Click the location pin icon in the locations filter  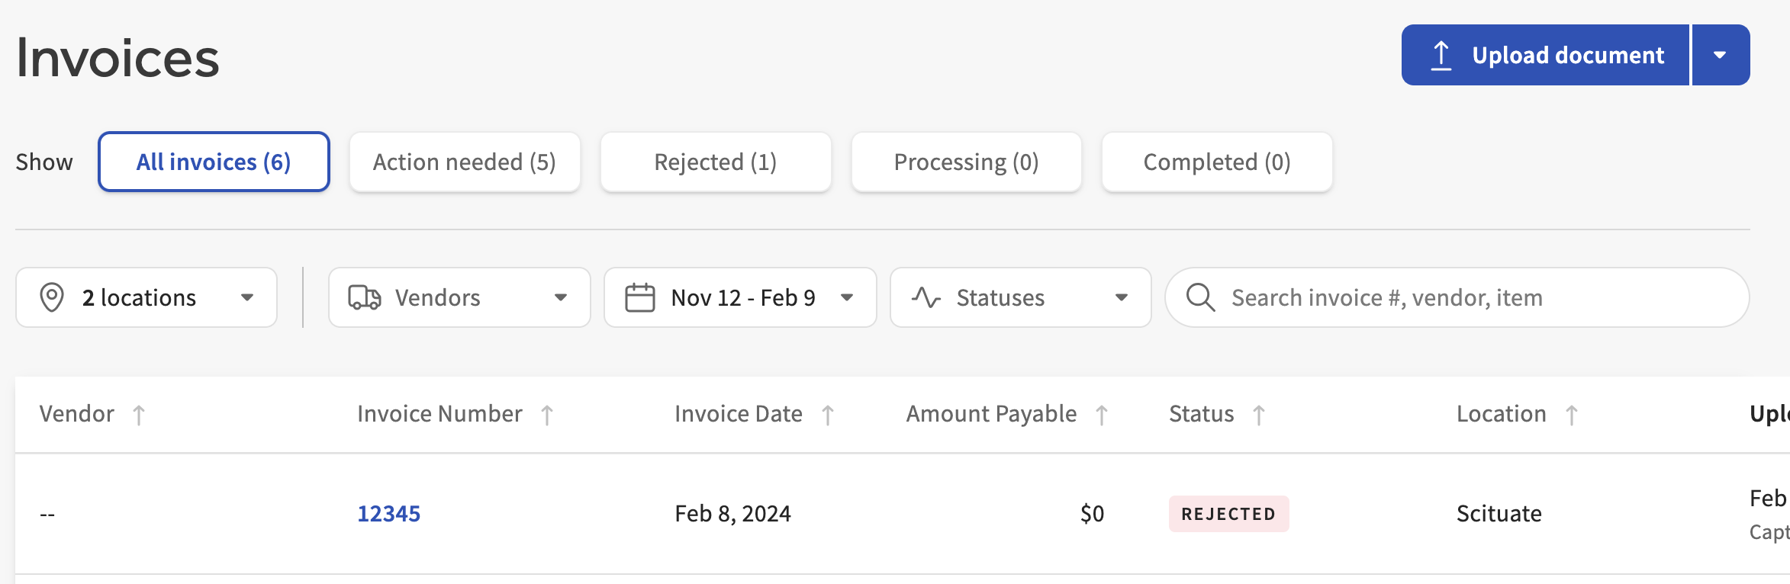pyautogui.click(x=53, y=297)
